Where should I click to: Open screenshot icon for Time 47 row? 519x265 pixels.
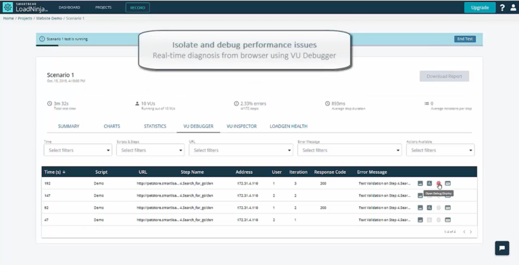pyautogui.click(x=420, y=220)
